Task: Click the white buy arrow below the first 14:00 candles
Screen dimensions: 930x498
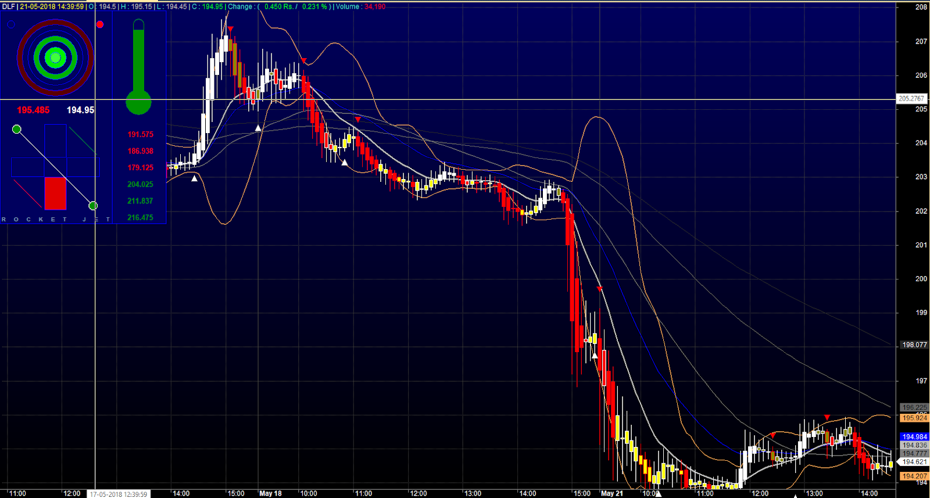Action: 194,178
